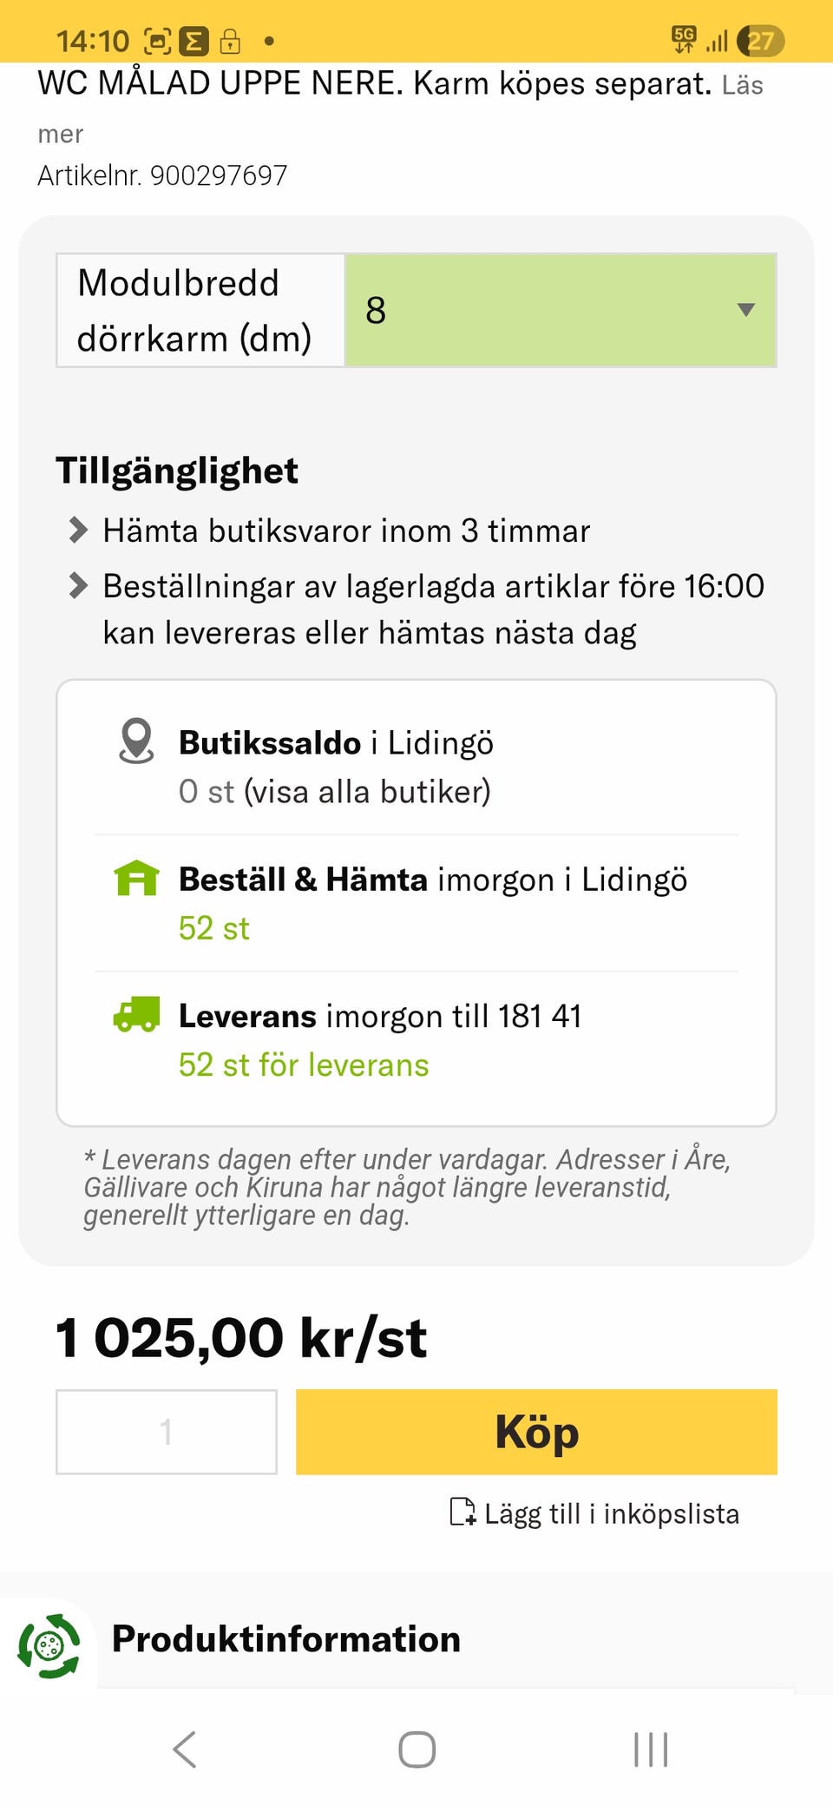833x1806 pixels.
Task: Tap the green delivery truck icon
Action: click(136, 1014)
